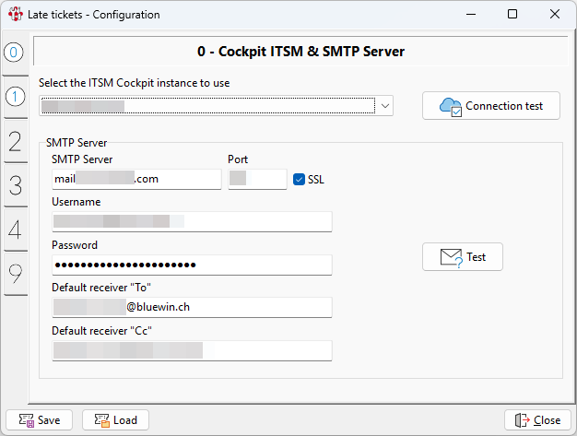Select the Default receiver "Cc" field
Viewport: 577px width, 436px height.
191,350
